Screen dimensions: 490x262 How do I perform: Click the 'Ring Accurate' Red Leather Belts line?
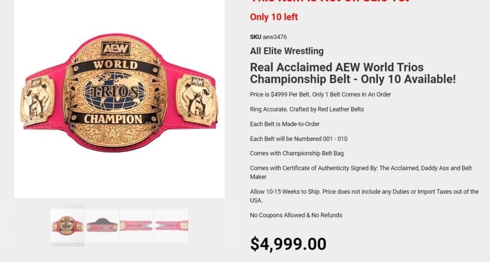307,109
